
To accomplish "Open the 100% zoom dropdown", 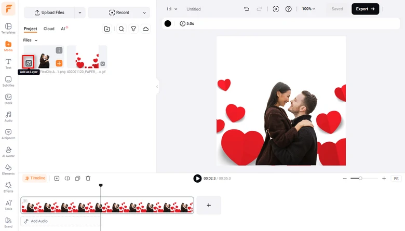I will pyautogui.click(x=308, y=9).
